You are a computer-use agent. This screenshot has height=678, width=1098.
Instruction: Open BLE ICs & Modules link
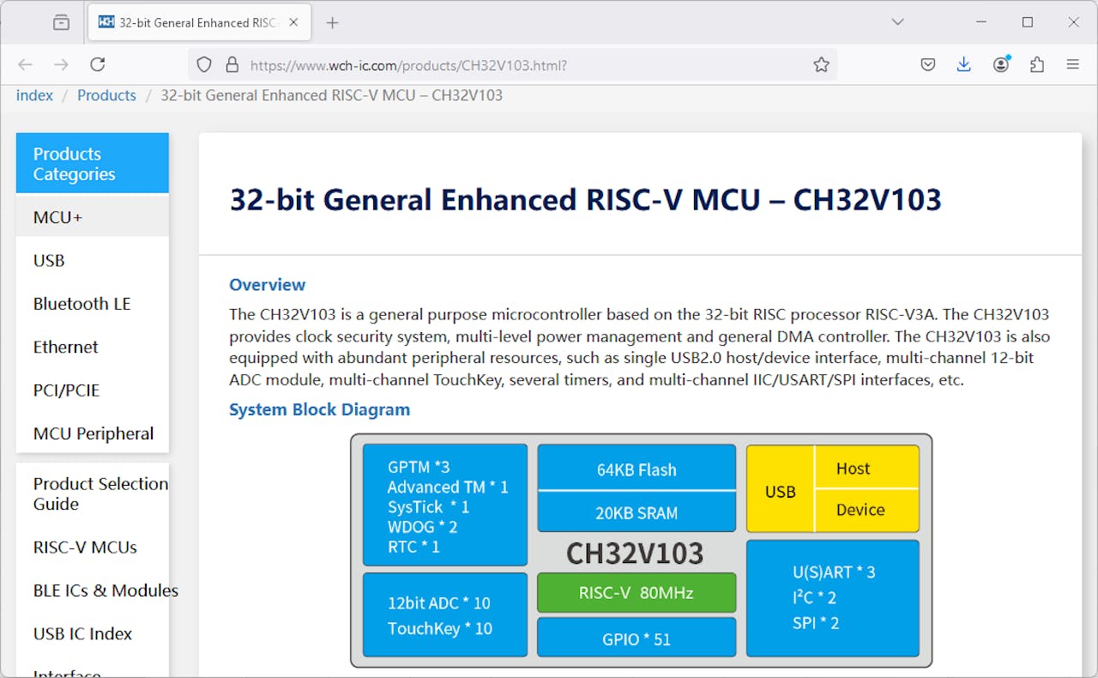point(106,590)
